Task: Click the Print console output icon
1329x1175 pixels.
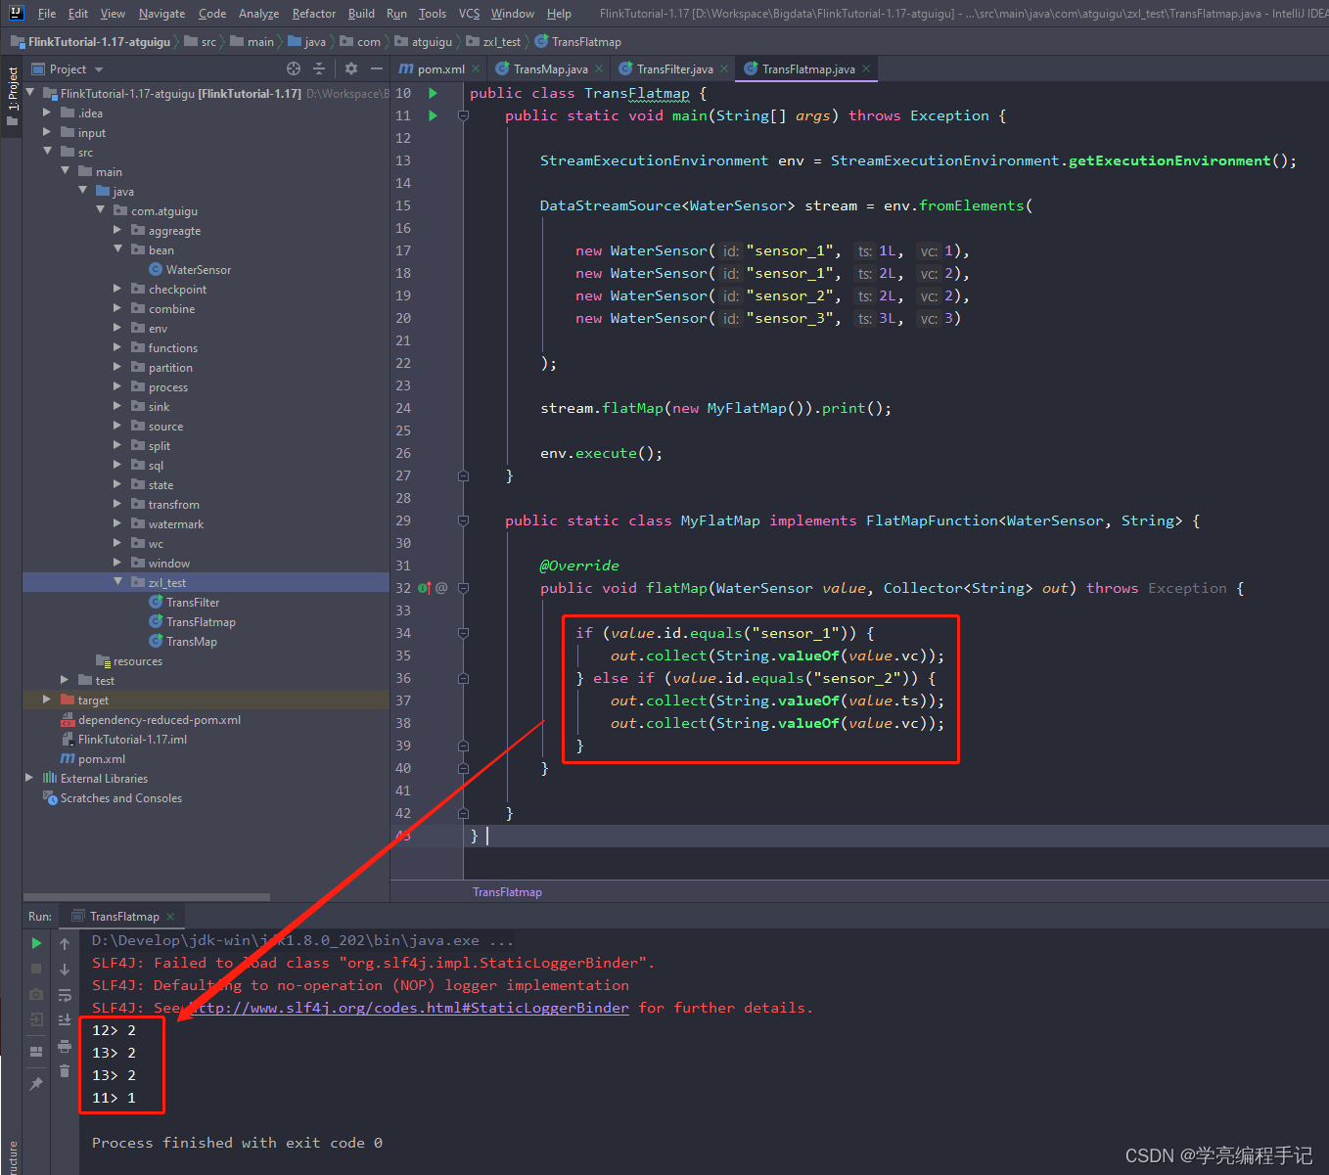Action: point(65,1046)
